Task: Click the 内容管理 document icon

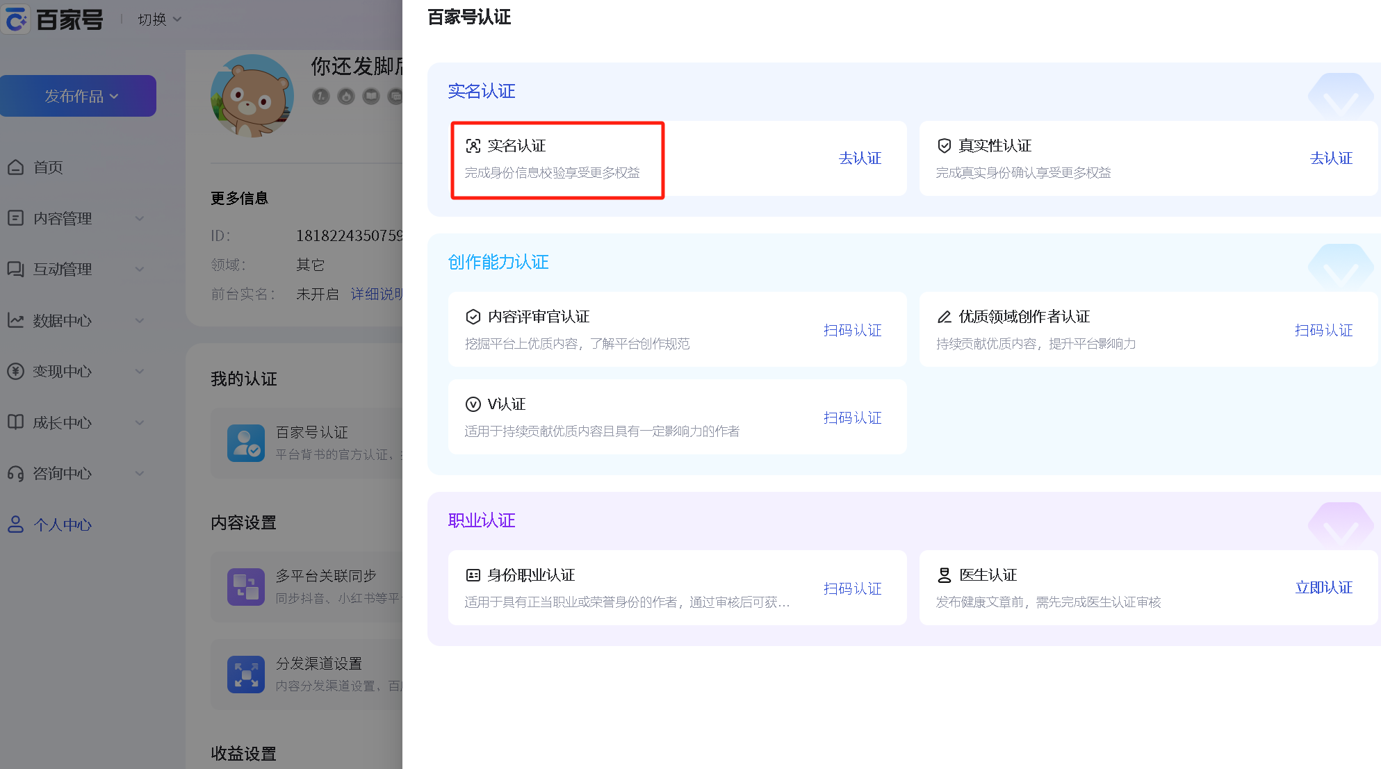Action: (x=15, y=218)
